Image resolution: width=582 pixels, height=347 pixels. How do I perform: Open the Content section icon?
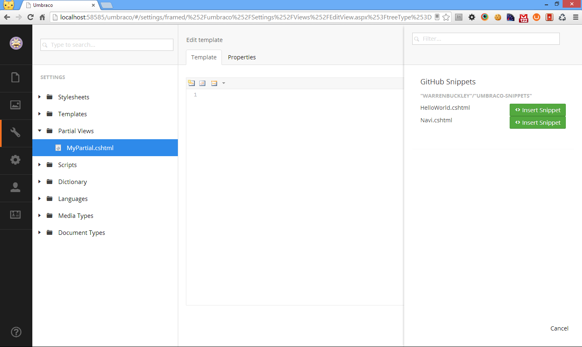tap(15, 77)
